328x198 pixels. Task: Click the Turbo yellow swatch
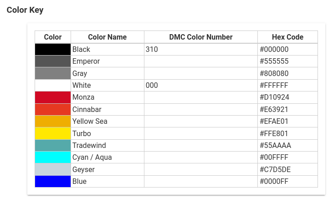pos(53,133)
